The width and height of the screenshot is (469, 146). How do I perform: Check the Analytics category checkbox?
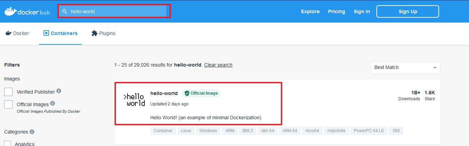(x=8, y=144)
